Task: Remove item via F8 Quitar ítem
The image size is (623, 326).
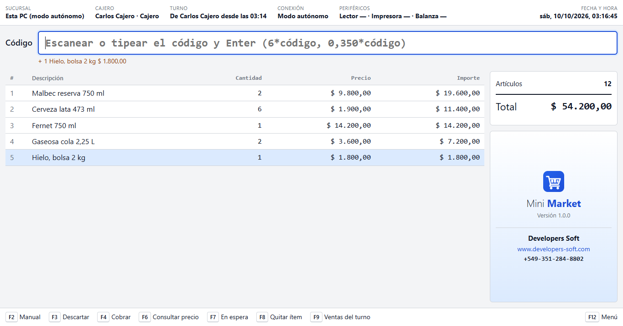Action: tap(280, 317)
